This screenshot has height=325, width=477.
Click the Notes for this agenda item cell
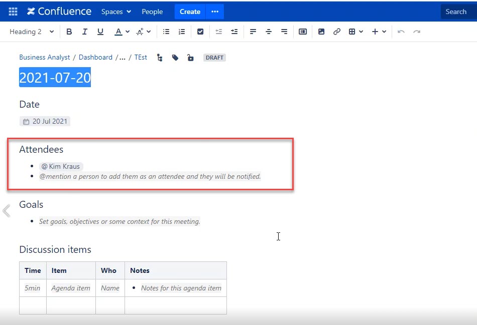[x=176, y=288]
